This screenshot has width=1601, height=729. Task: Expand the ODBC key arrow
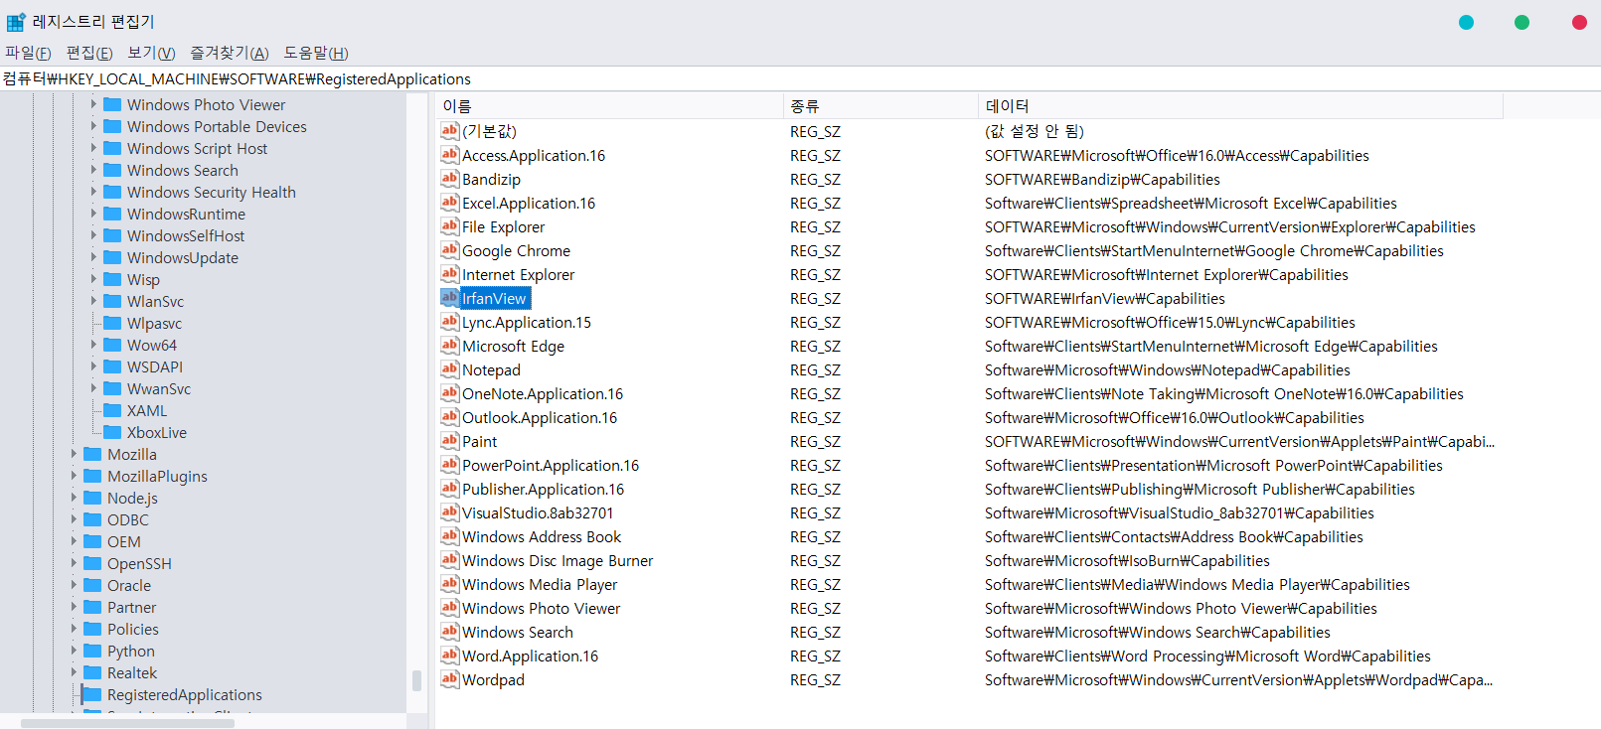click(74, 519)
